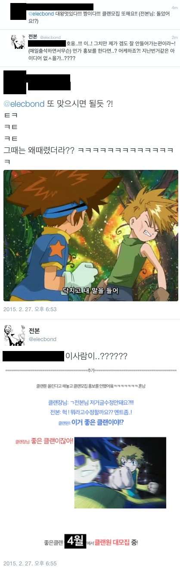Click the bold 전본 name above 이사람이 tweet
Viewport: 180px width, 584px height.
[x=34, y=331]
